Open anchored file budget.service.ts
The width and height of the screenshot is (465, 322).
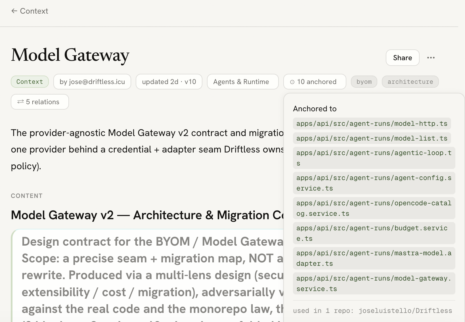pyautogui.click(x=374, y=233)
